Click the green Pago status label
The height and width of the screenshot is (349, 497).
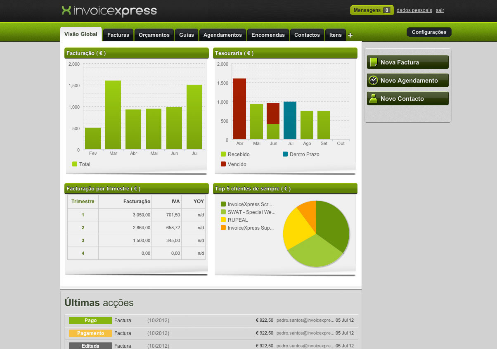tap(90, 321)
